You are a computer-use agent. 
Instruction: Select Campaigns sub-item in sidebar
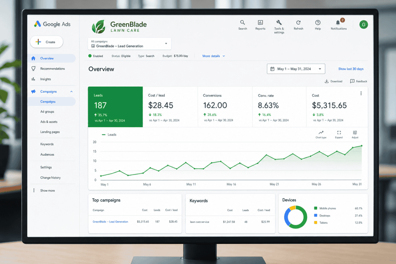51,101
